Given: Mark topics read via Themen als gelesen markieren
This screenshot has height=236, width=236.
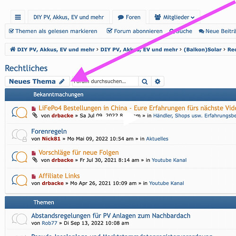Looking at the screenshot, I should [53, 31].
